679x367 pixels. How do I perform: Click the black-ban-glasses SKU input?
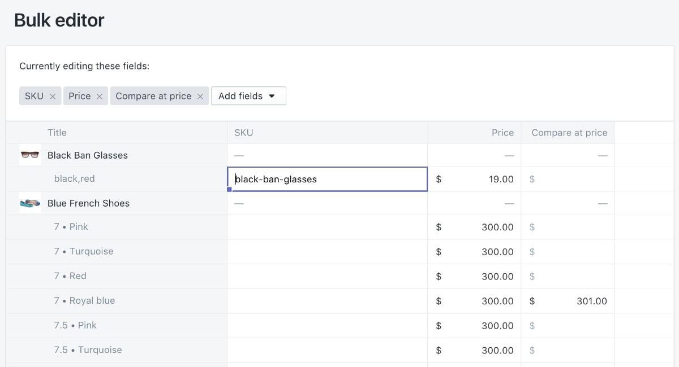[327, 179]
